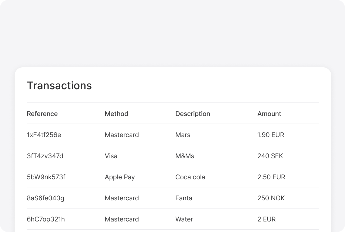Click the Mars description cell
Image resolution: width=345 pixels, height=232 pixels.
tap(183, 135)
